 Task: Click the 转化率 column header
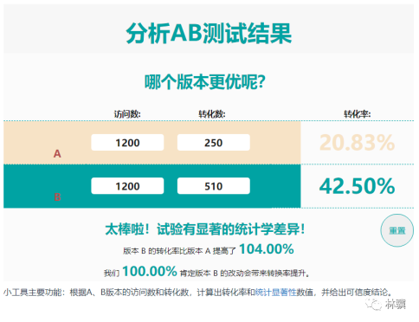[x=358, y=114]
